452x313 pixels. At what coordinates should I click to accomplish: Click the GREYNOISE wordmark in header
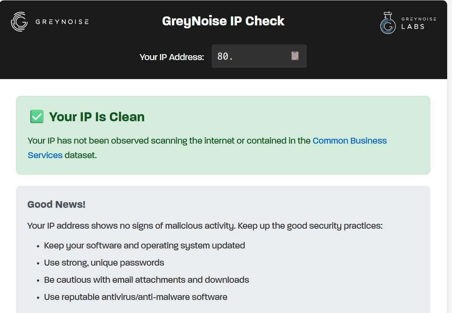[62, 22]
